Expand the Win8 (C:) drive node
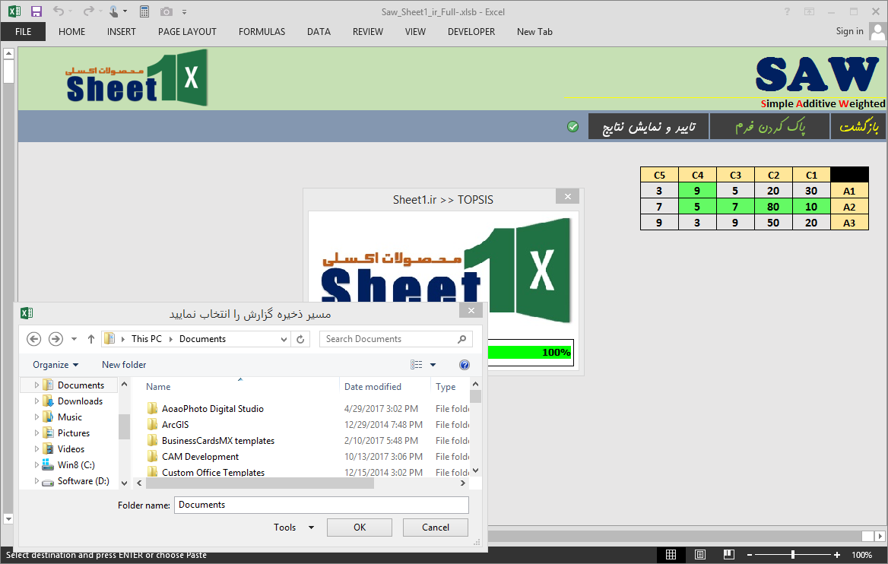 (x=36, y=465)
